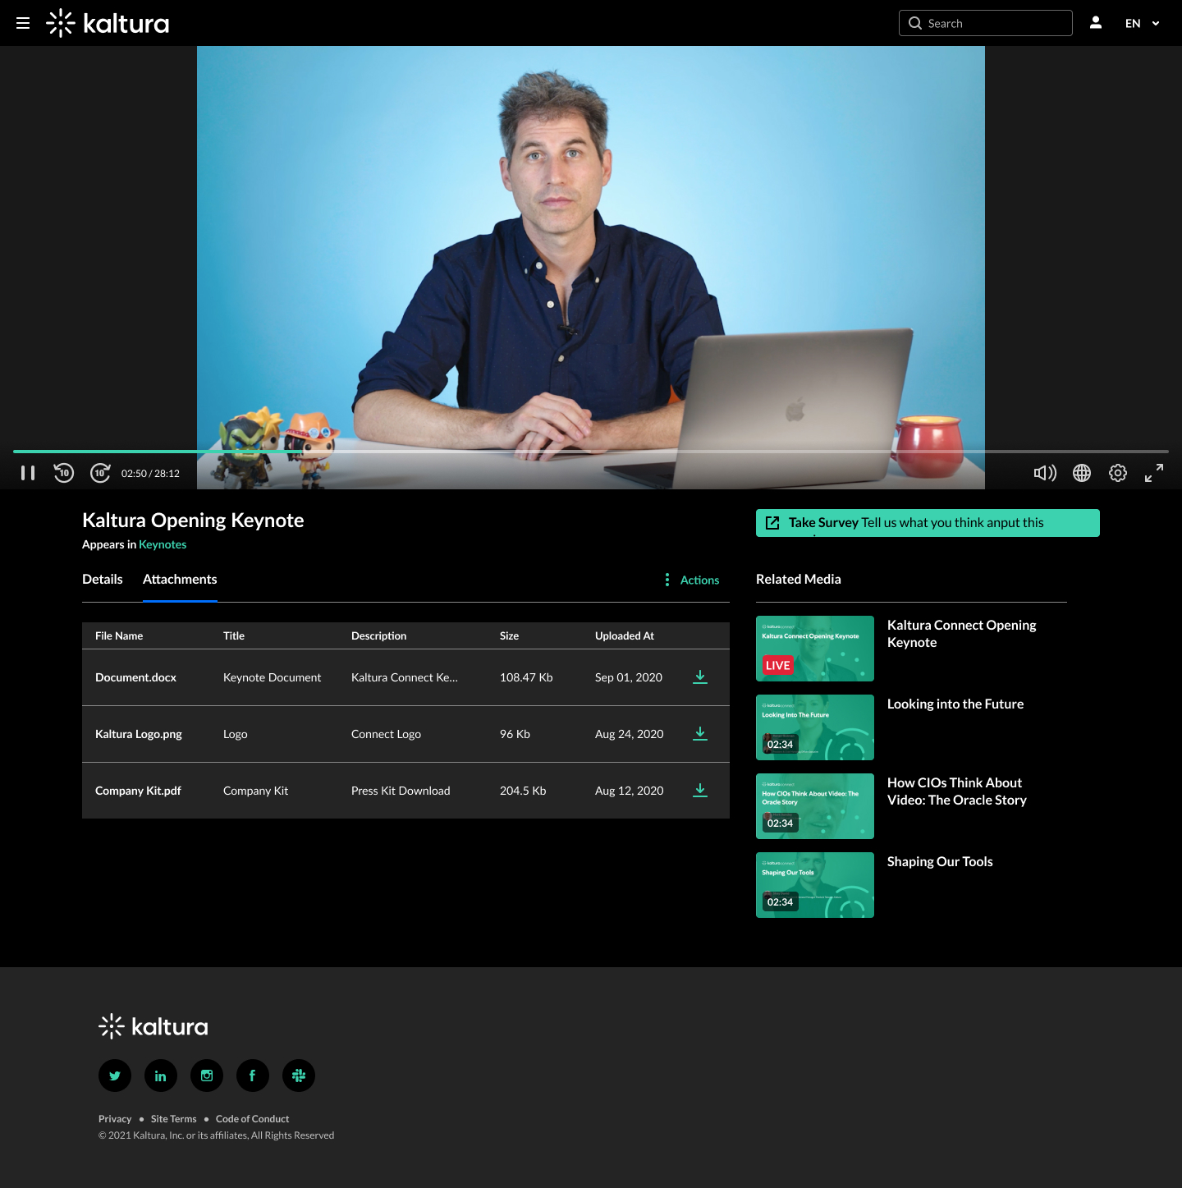Click the File Name column header
The image size is (1182, 1188).
pos(119,635)
